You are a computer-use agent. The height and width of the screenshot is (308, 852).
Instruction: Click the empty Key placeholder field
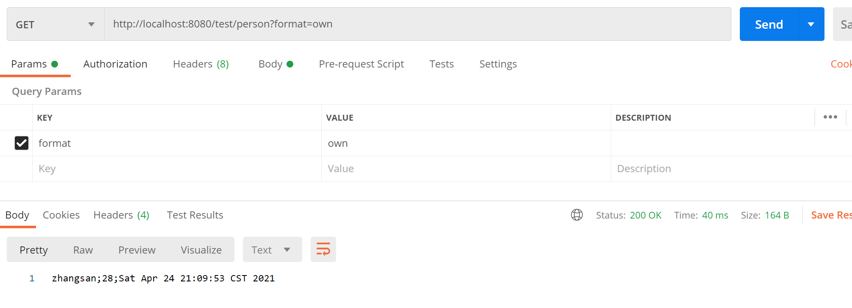[176, 169]
